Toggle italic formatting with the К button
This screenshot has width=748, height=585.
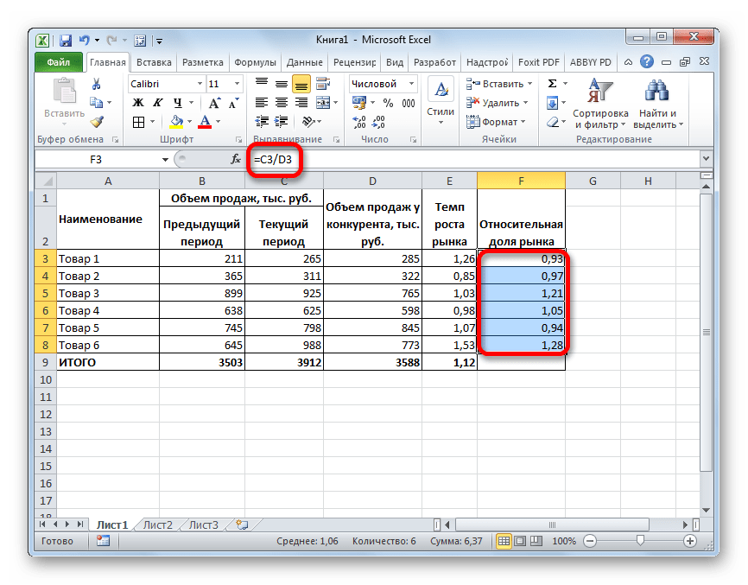(x=158, y=103)
